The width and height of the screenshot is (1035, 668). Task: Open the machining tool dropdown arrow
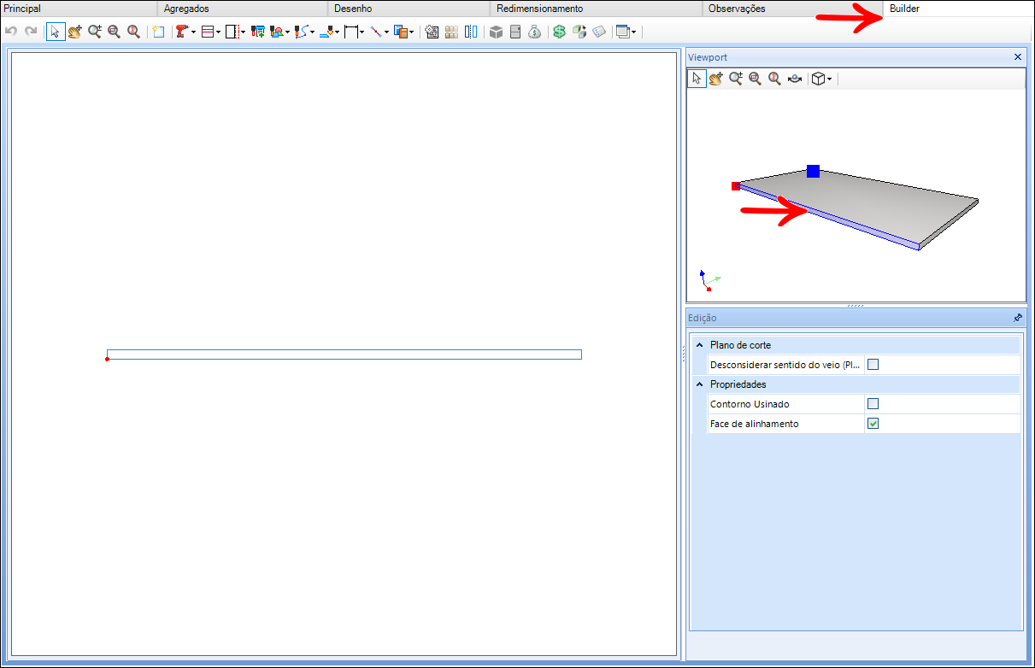coord(338,32)
